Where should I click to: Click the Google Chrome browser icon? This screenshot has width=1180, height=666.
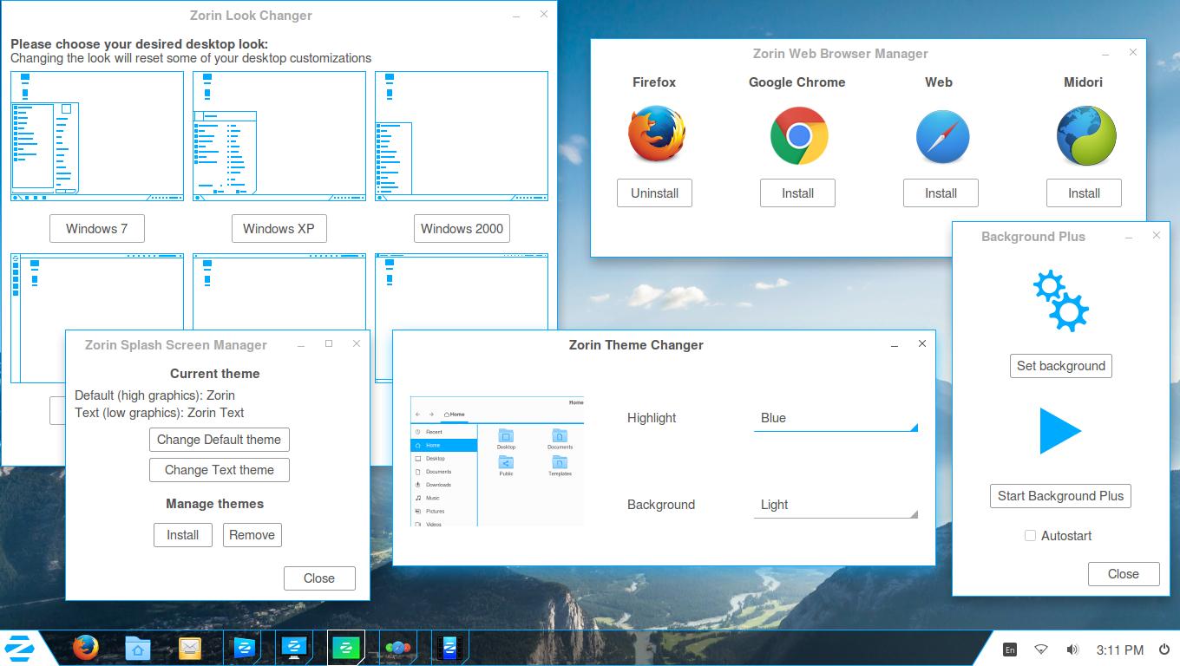[x=797, y=135]
